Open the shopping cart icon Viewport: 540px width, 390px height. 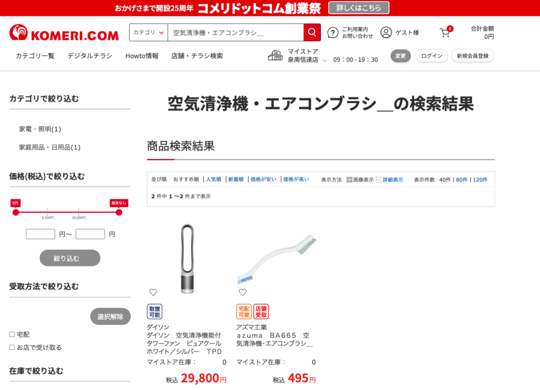[445, 33]
